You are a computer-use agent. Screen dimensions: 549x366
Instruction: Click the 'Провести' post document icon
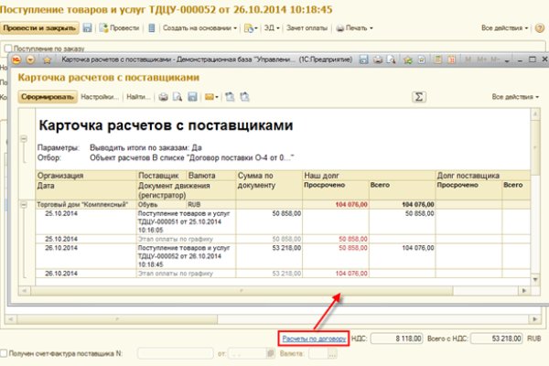(x=119, y=28)
